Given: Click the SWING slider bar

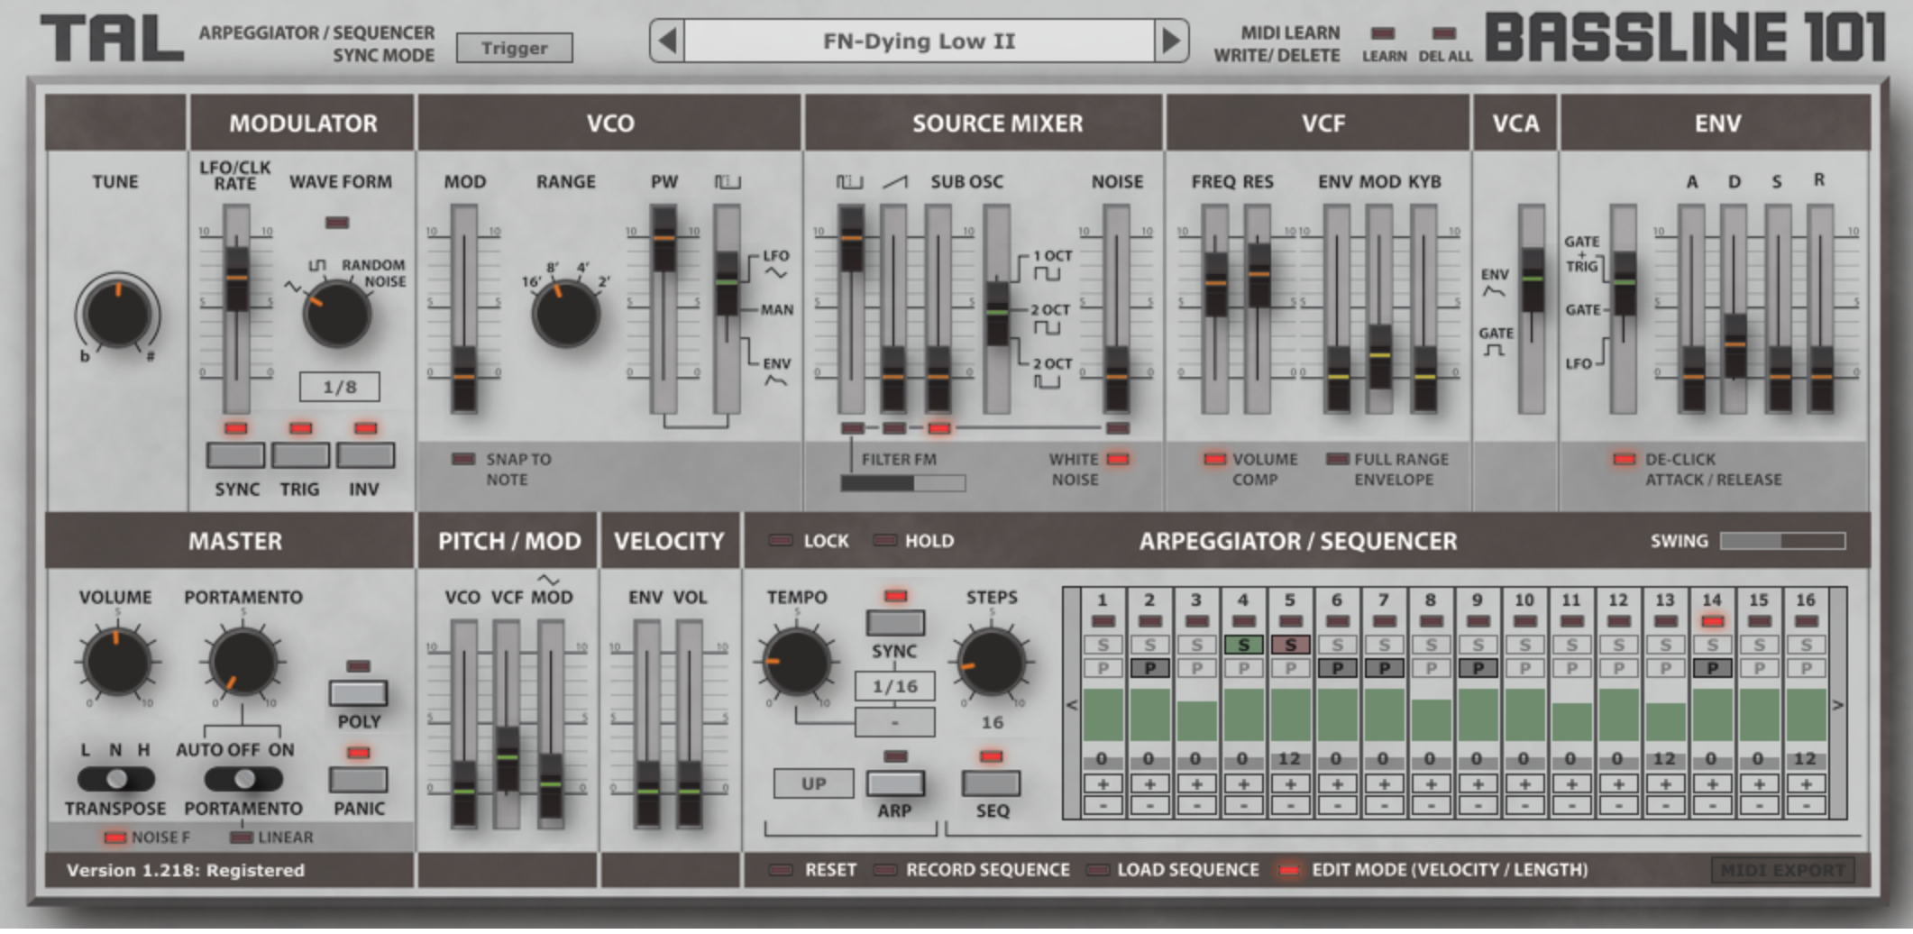Looking at the screenshot, I should [1781, 541].
